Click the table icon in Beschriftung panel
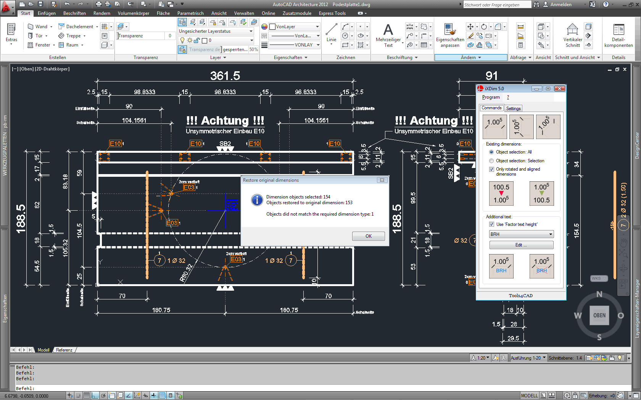 (x=424, y=45)
